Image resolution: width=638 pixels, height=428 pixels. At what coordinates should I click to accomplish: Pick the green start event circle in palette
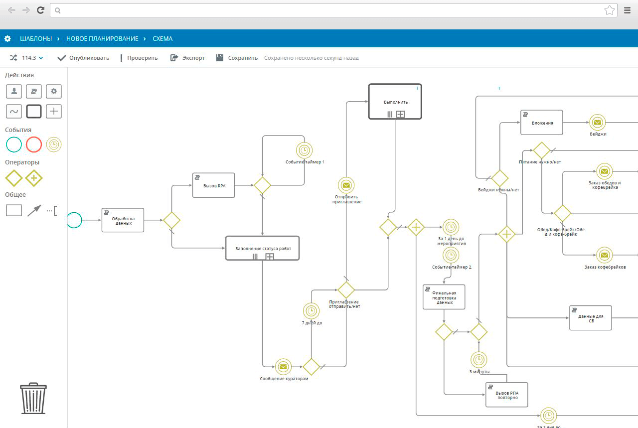pyautogui.click(x=14, y=144)
